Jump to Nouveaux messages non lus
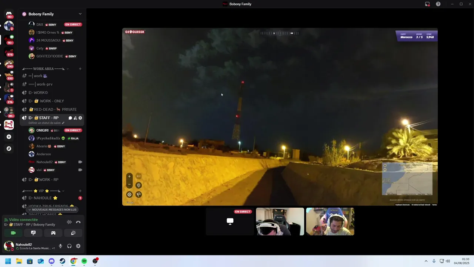474x267 pixels. pyautogui.click(x=52, y=210)
